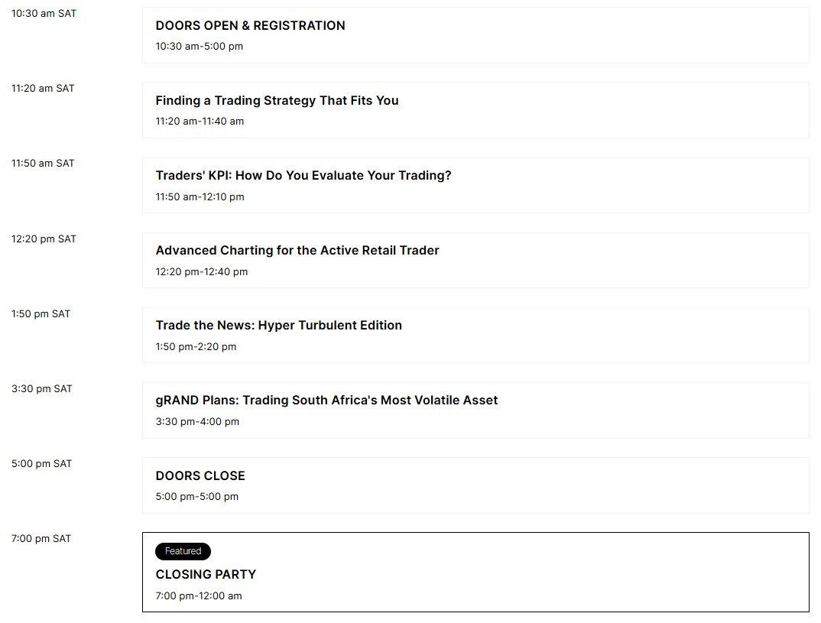821x623 pixels.
Task: Click the 11:50 am SAT time label
Action: [43, 164]
